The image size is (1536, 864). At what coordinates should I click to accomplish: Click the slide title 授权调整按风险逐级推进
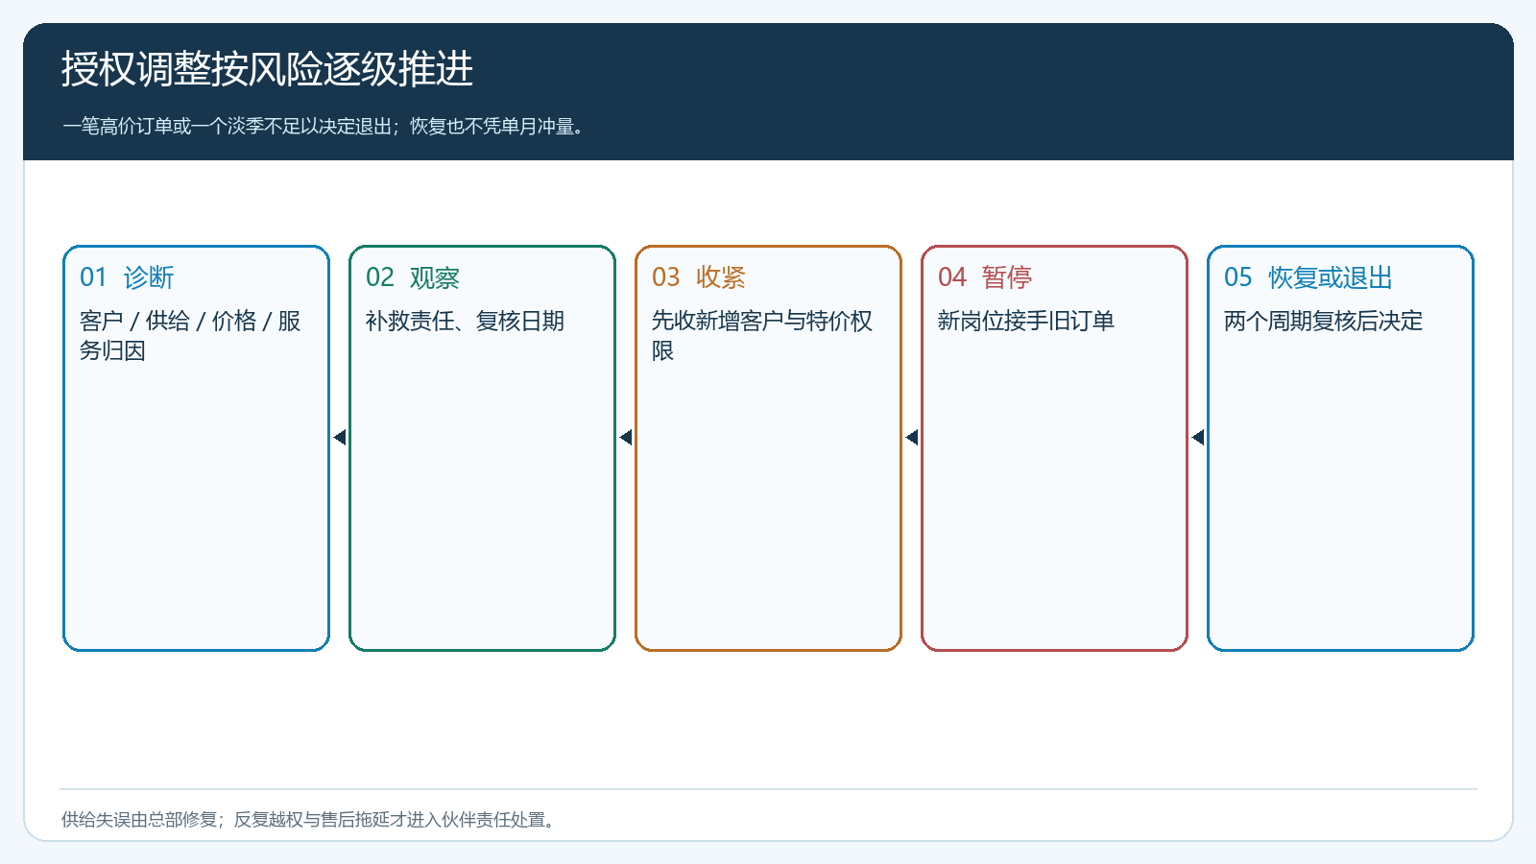tap(268, 69)
